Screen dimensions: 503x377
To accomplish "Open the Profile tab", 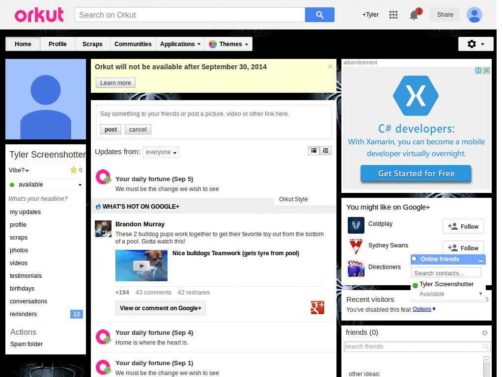I will point(58,44).
